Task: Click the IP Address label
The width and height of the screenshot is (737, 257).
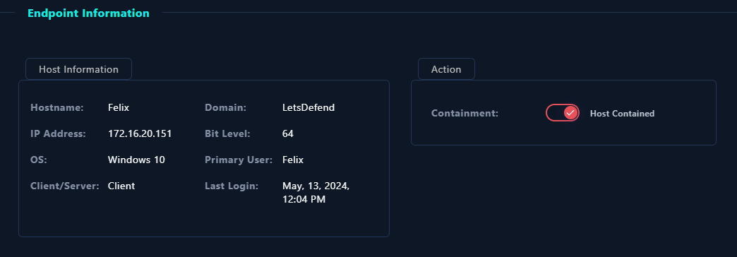Action: pos(59,133)
